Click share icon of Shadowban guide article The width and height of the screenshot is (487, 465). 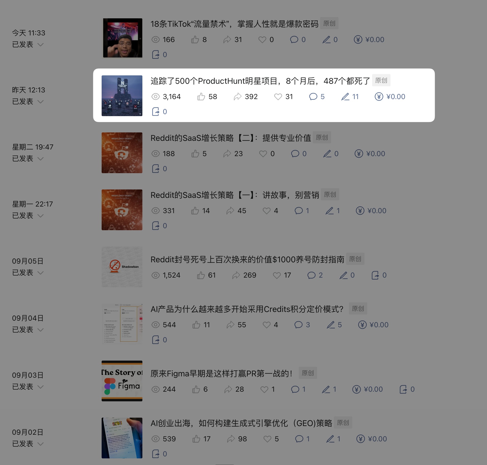(236, 275)
